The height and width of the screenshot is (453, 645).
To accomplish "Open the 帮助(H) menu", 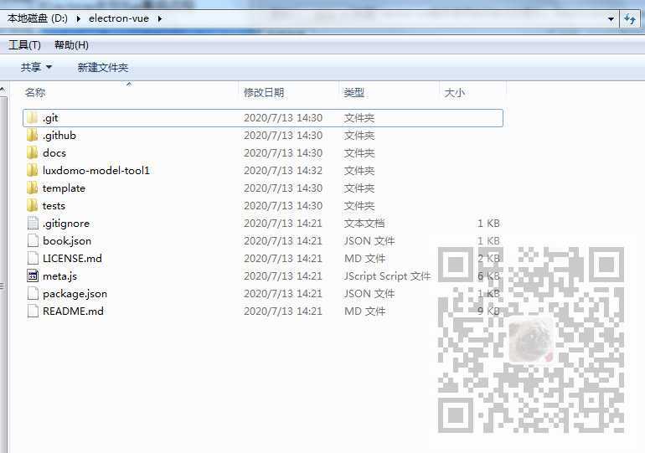I will (x=71, y=45).
